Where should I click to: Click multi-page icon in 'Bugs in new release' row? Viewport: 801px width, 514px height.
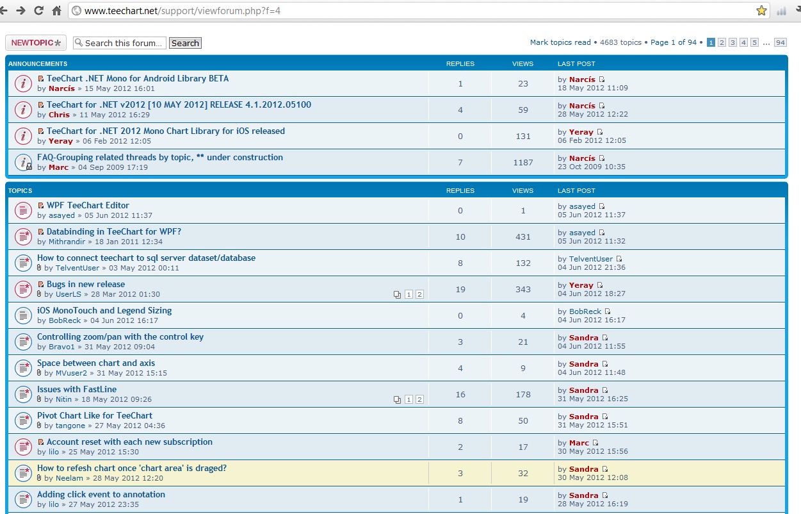[x=398, y=294]
